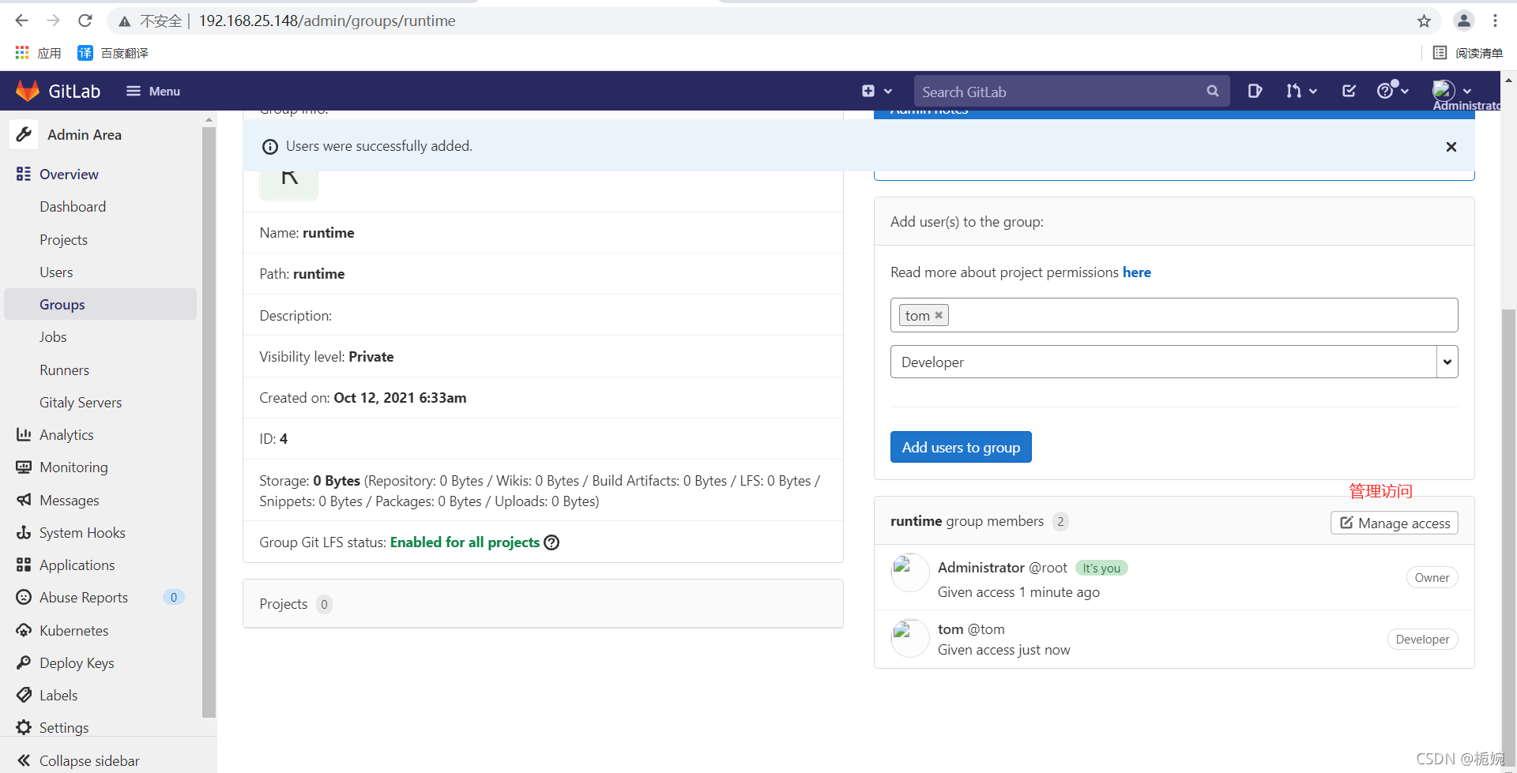This screenshot has width=1517, height=773.
Task: Click the sidebar vertical scrollbar
Action: (209, 422)
